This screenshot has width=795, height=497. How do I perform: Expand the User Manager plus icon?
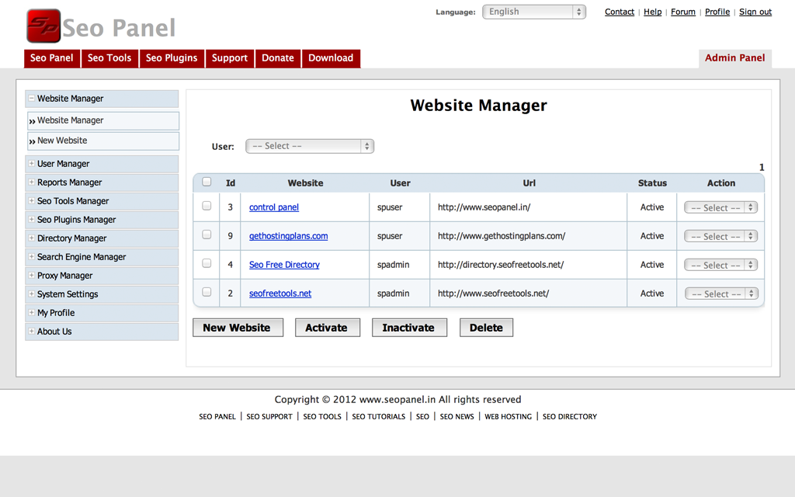31,163
